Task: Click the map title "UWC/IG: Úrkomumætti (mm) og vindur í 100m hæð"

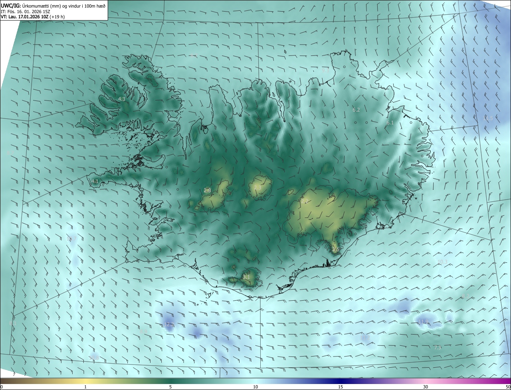Action: click(53, 6)
